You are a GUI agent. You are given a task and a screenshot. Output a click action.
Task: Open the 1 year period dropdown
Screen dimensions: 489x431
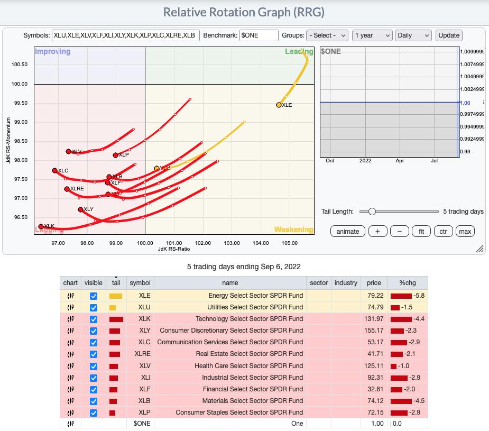point(372,35)
